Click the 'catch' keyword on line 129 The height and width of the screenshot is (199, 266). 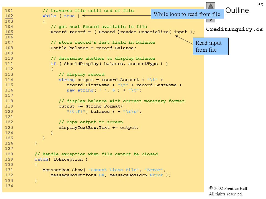click(x=41, y=159)
